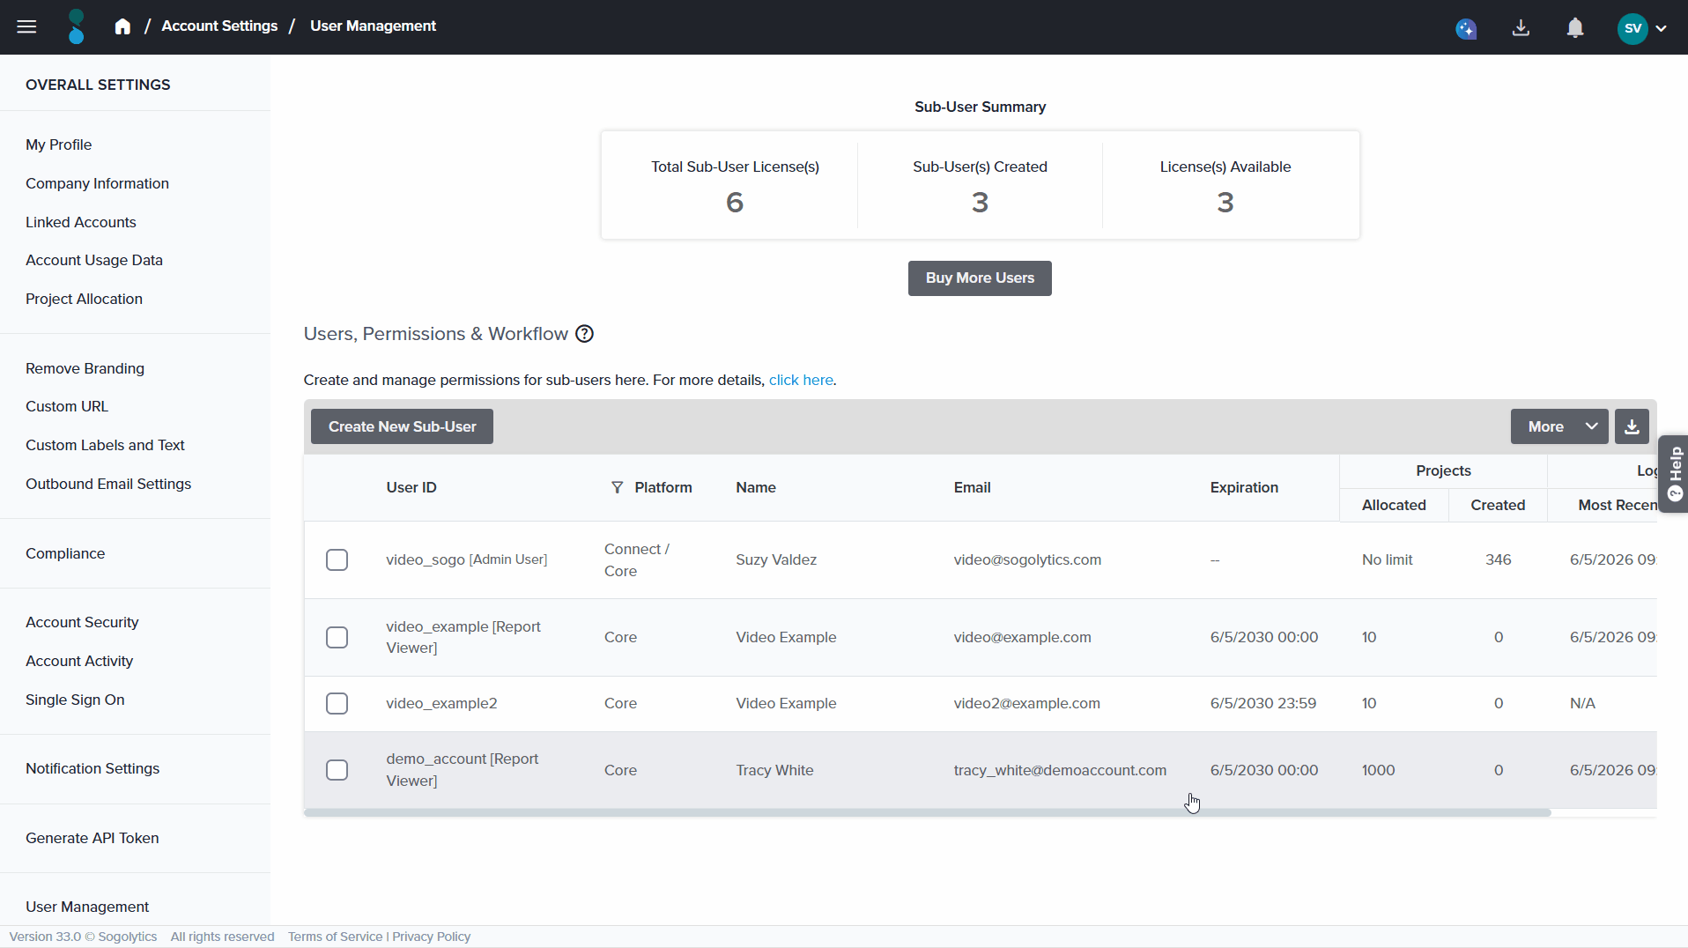This screenshot has width=1688, height=948.
Task: Click the Created column header
Action: [1498, 505]
